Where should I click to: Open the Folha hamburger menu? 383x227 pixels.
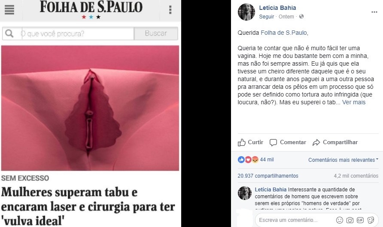tap(9, 10)
